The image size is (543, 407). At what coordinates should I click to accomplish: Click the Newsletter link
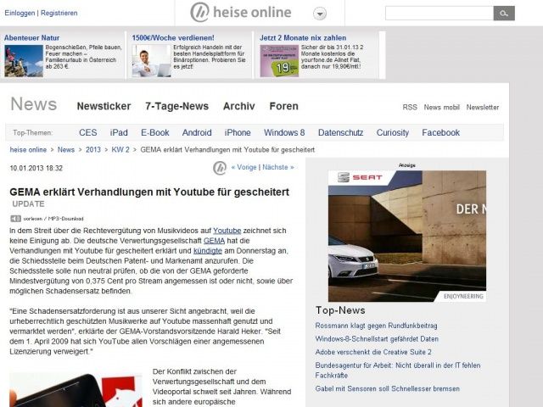pyautogui.click(x=483, y=108)
